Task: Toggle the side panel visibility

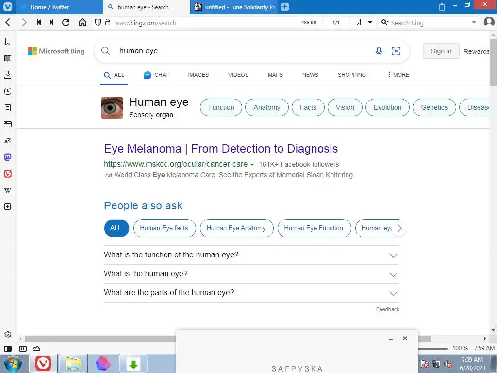Action: click(8, 349)
